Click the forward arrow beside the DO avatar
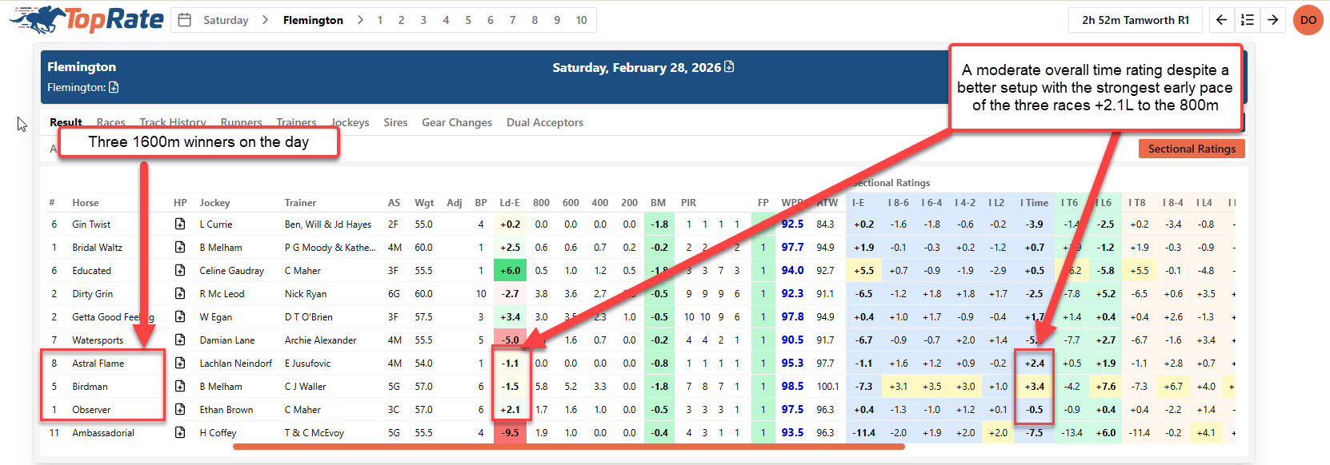1330x465 pixels. coord(1272,20)
